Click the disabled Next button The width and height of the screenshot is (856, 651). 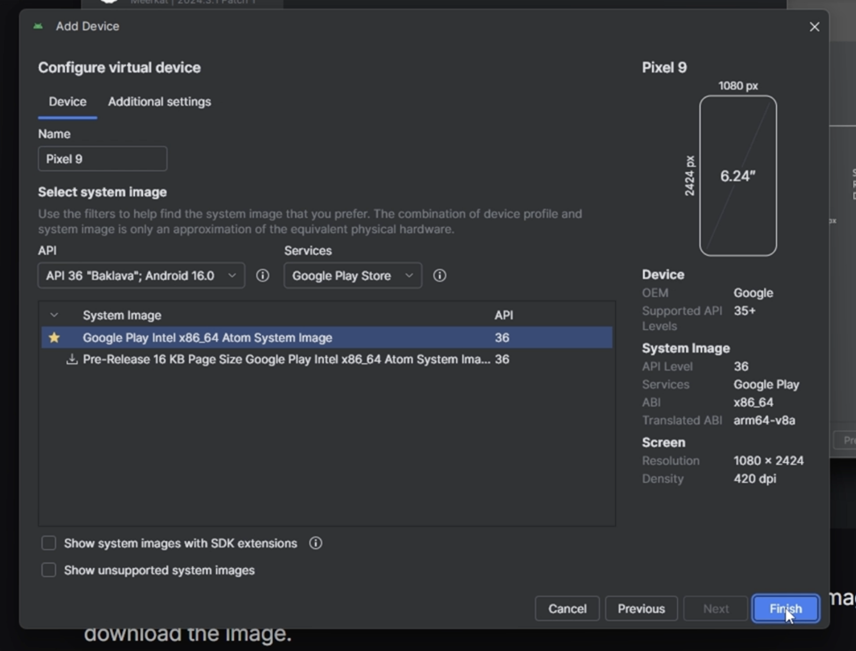(715, 608)
